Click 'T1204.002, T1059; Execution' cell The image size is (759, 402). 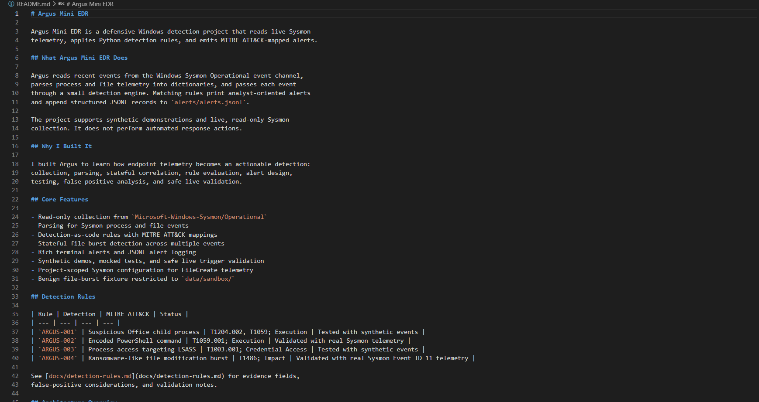pyautogui.click(x=259, y=332)
